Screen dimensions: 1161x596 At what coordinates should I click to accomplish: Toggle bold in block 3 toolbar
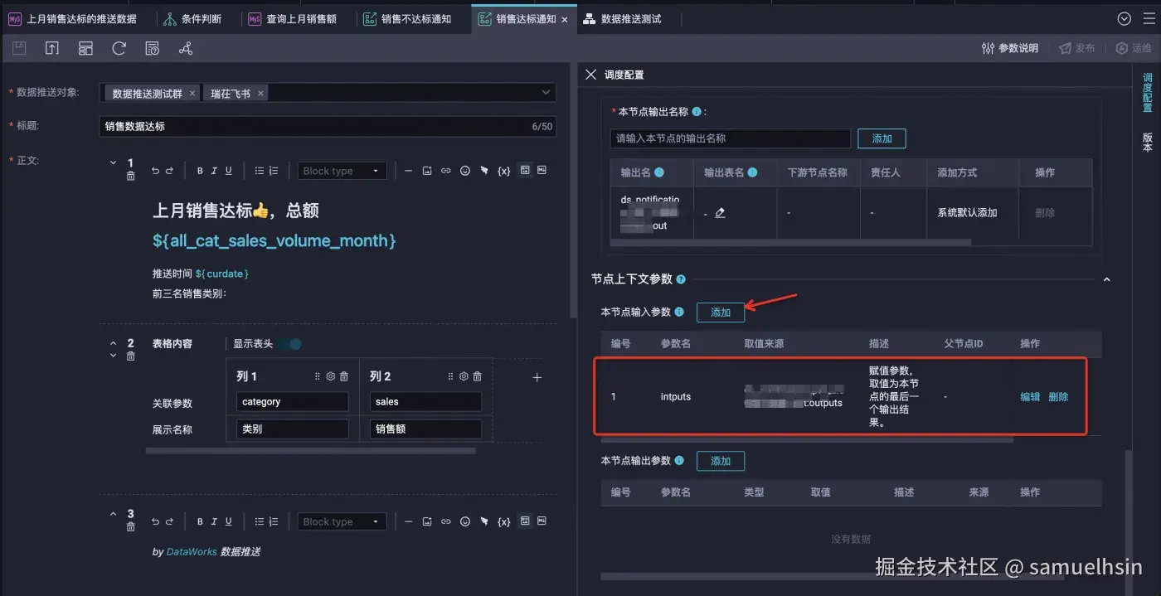(x=200, y=521)
